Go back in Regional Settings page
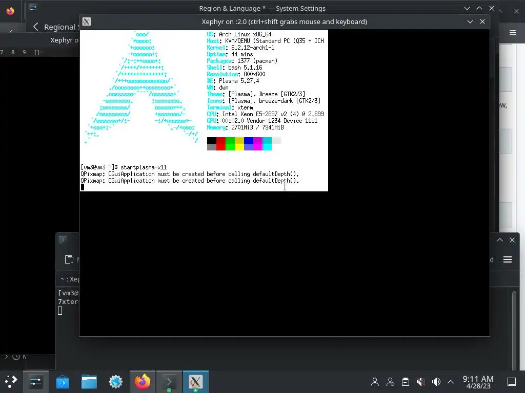525x393 pixels. (36, 27)
